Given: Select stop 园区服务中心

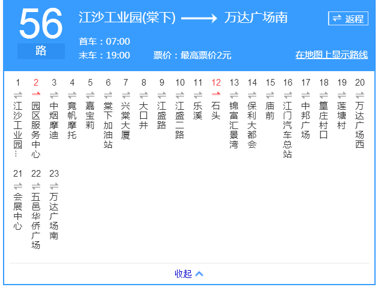Looking at the screenshot, I should (x=36, y=130).
